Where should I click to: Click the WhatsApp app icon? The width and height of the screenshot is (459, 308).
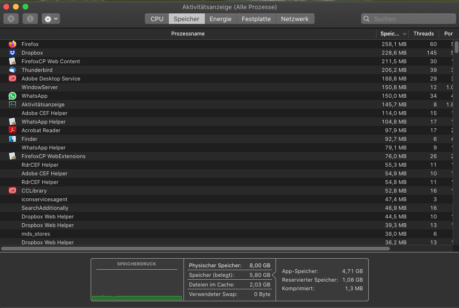pos(12,96)
